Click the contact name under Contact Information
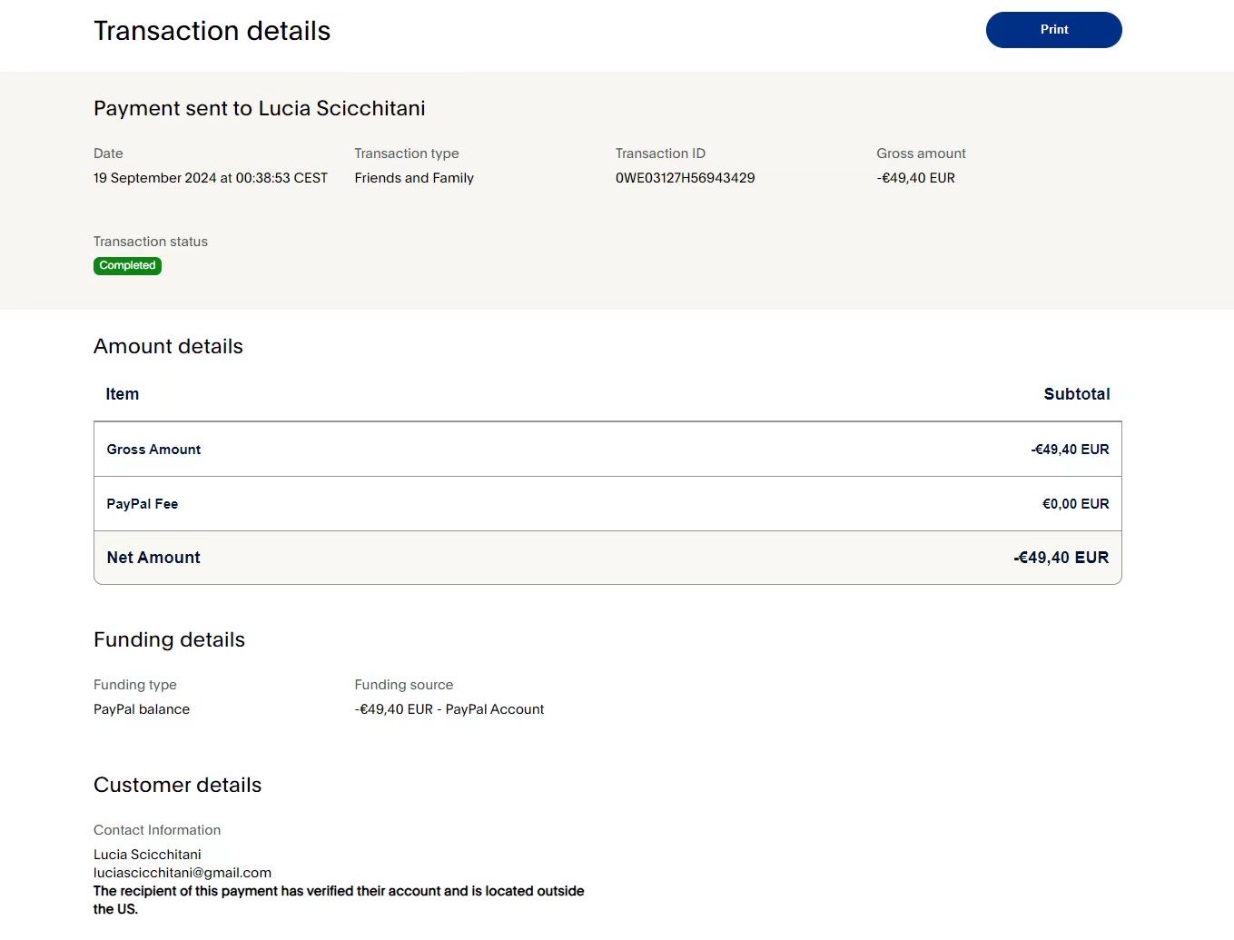The width and height of the screenshot is (1234, 940). coord(147,855)
